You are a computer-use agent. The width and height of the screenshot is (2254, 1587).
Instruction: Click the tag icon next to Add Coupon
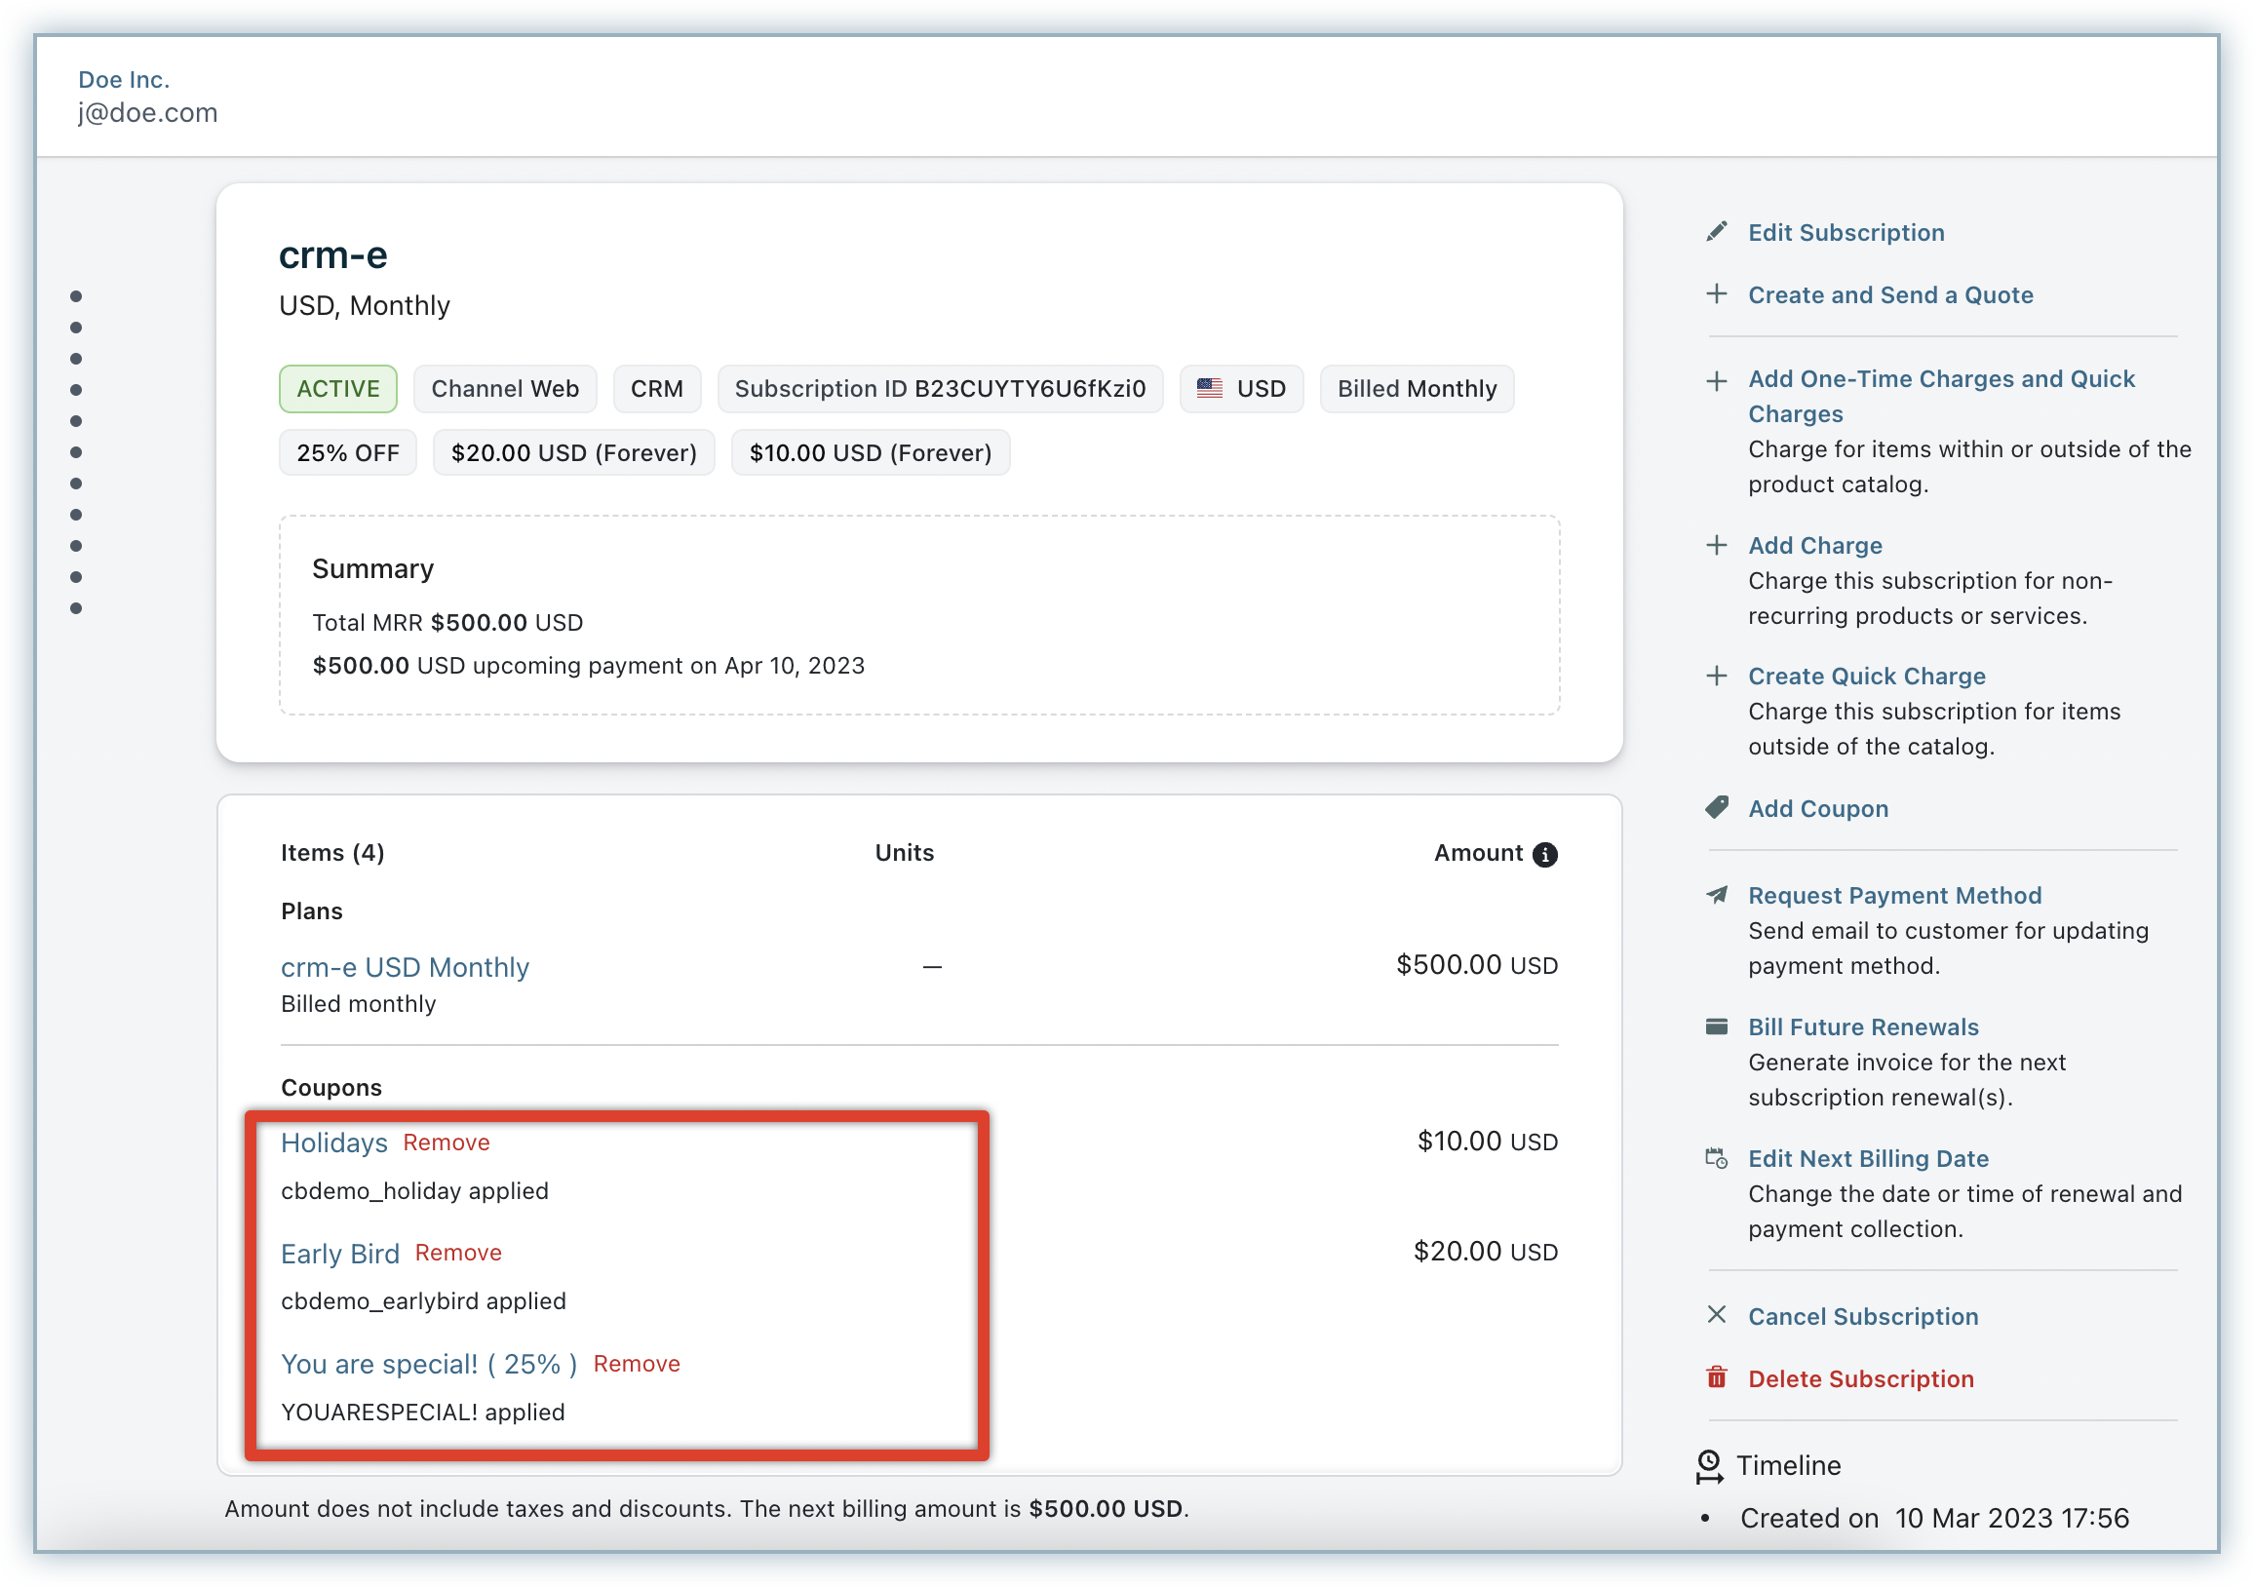(x=1716, y=808)
